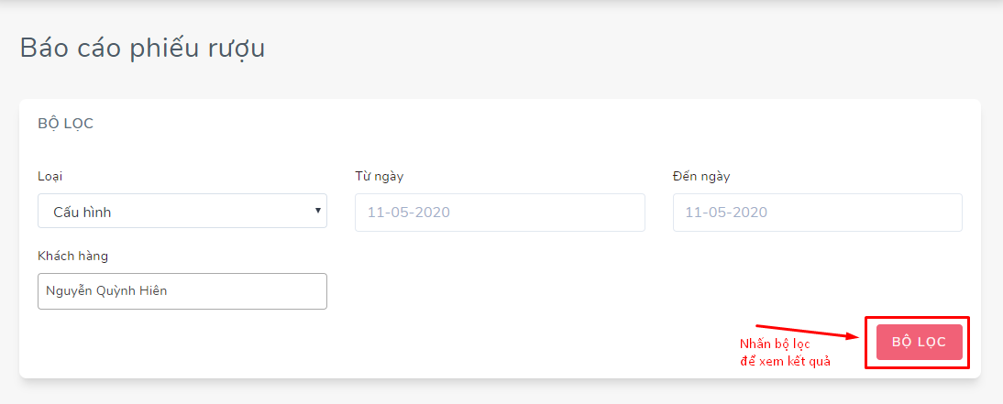
Task: Click the Báo cáo phiếu rượu page heading
Action: [x=143, y=49]
